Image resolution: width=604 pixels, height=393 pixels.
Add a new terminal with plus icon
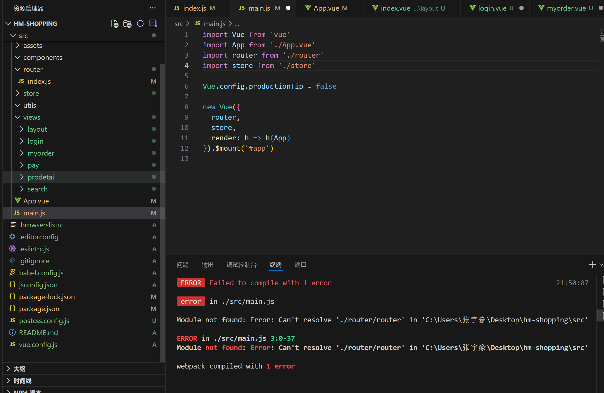click(x=592, y=264)
